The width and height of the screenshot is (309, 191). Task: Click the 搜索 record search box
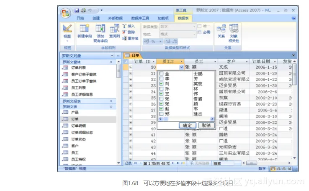pyautogui.click(x=223, y=163)
